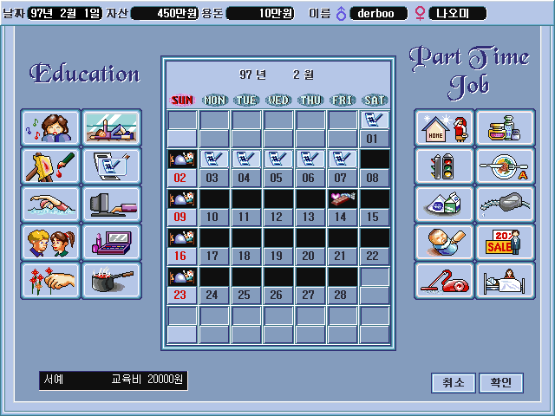Screen dimensions: 555x416
Task: Pick the vacuum cleaning job icon
Action: pos(444,280)
